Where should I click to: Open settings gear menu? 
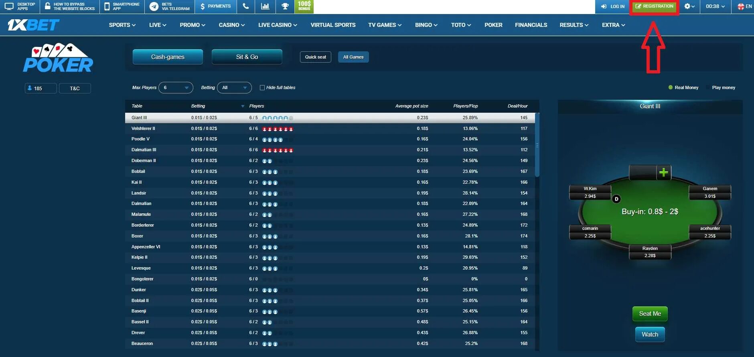tap(689, 6)
